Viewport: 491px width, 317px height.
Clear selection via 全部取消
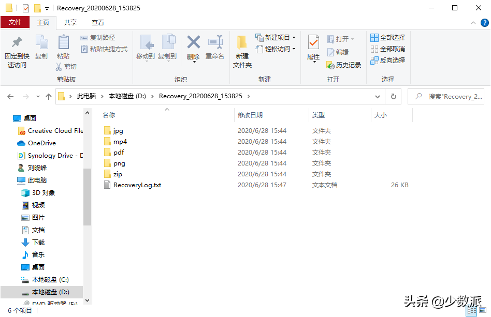point(387,49)
